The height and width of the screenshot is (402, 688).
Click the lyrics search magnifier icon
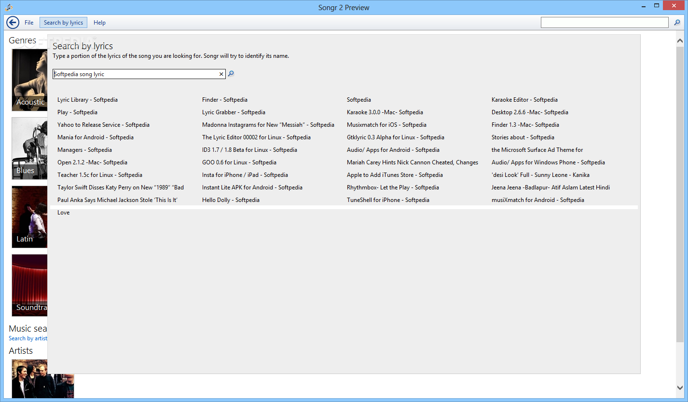[x=231, y=74]
